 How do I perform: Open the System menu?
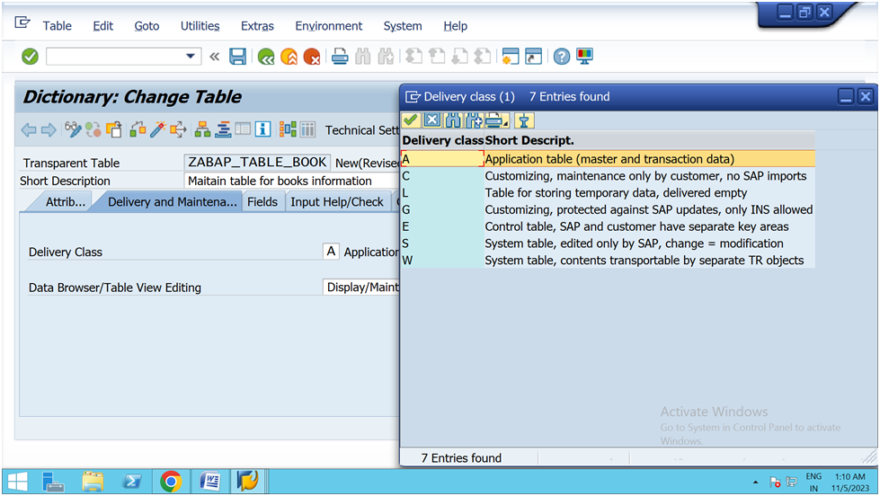403,26
